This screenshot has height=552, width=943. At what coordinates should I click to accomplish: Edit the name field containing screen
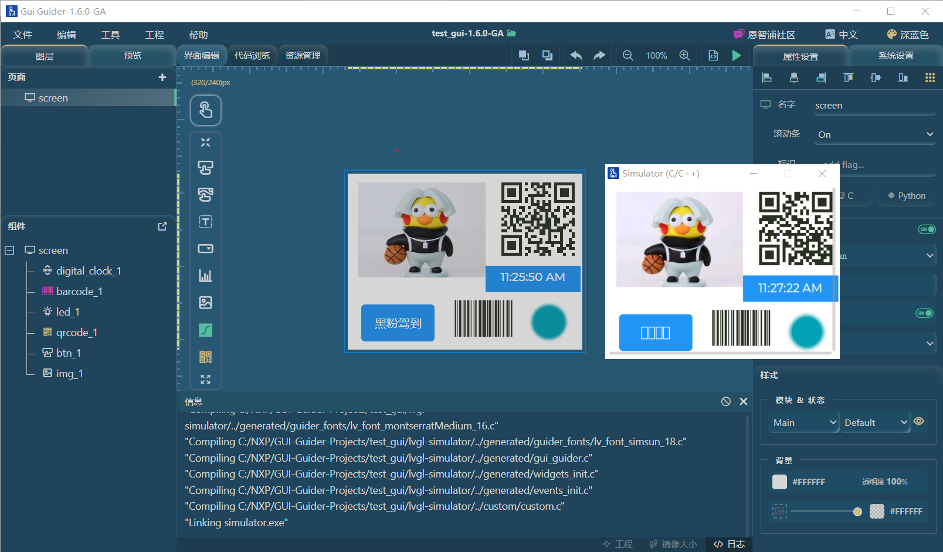point(875,106)
